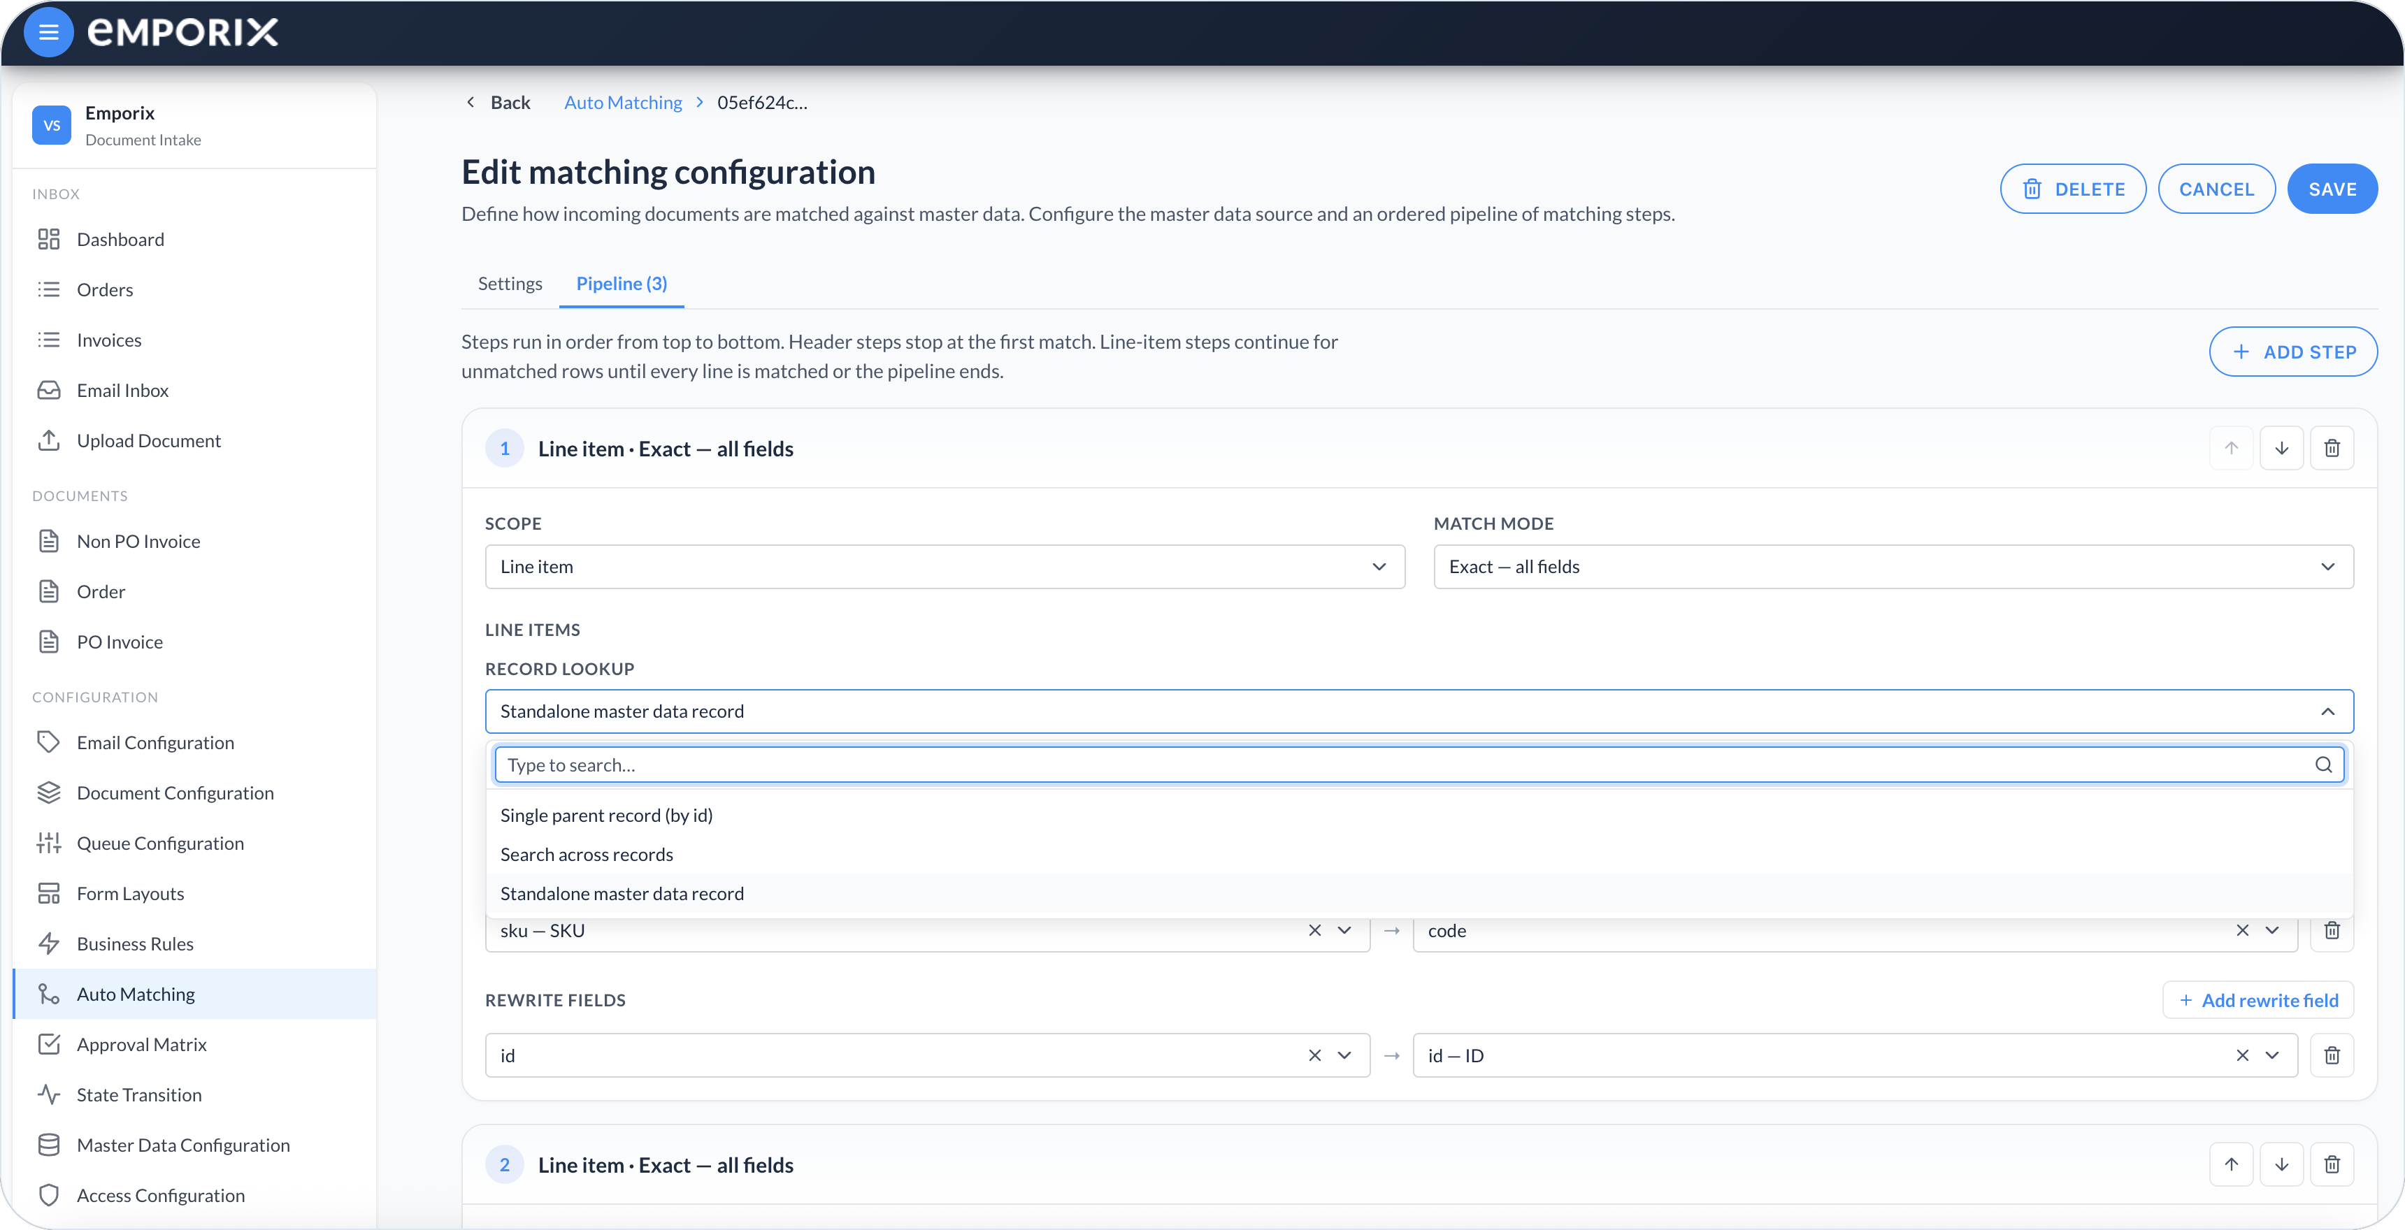
Task: Click the VS workspace avatar
Action: click(51, 125)
